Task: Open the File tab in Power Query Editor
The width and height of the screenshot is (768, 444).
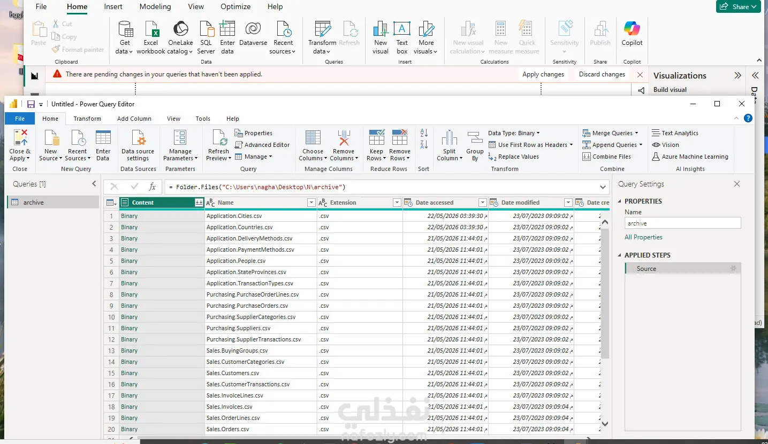Action: [20, 119]
